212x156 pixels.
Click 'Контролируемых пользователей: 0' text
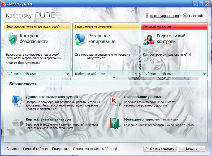[x=167, y=55]
